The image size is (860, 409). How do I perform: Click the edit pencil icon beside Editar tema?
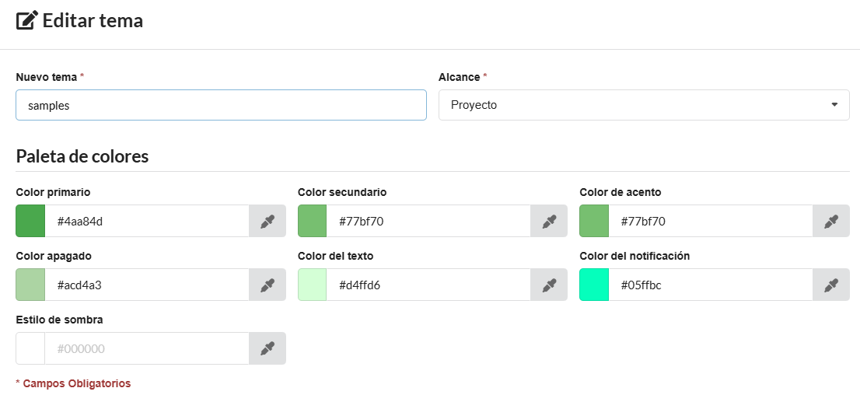[x=26, y=21]
